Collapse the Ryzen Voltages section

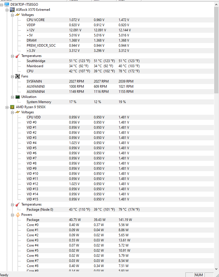click(x=12, y=112)
